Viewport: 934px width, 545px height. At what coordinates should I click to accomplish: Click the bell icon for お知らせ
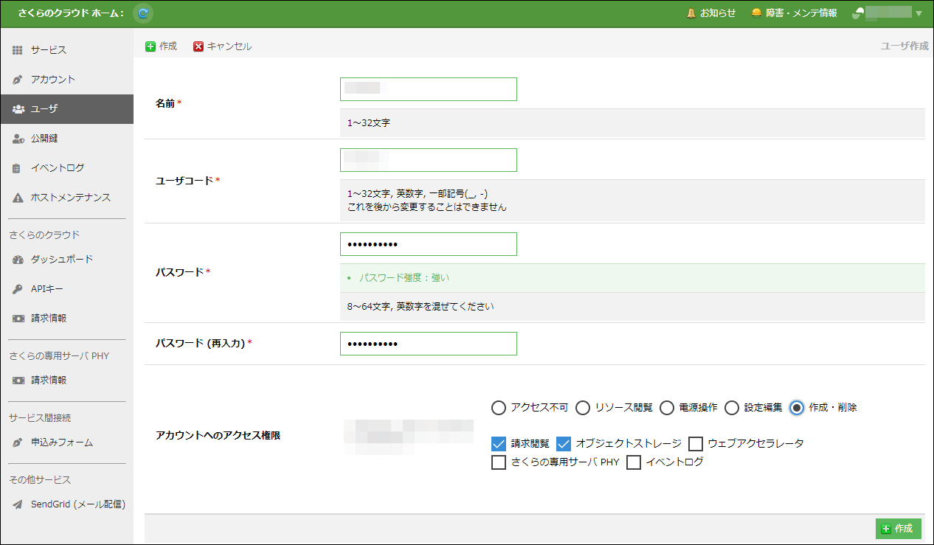point(691,13)
